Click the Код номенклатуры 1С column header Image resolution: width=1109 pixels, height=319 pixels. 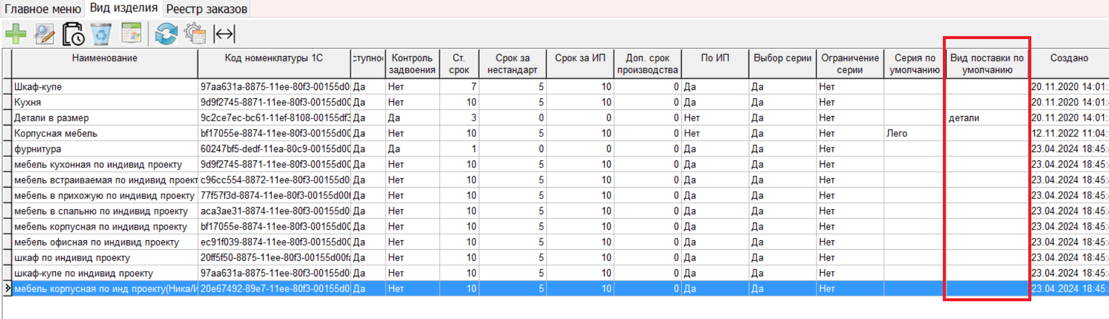(x=274, y=58)
